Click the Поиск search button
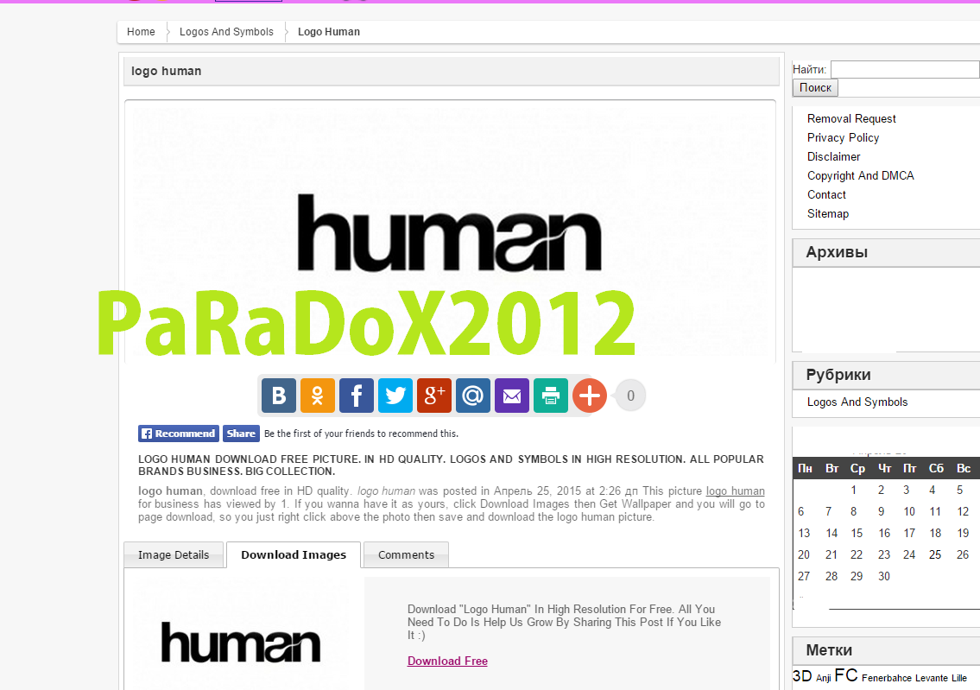 point(815,87)
